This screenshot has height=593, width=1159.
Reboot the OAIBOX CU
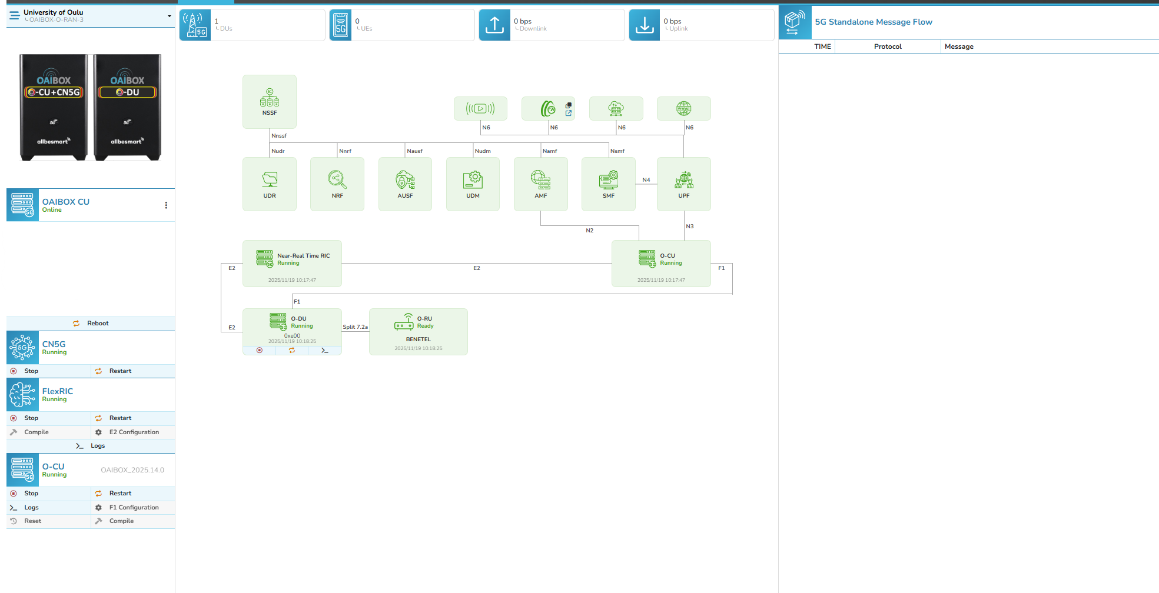[x=91, y=324]
